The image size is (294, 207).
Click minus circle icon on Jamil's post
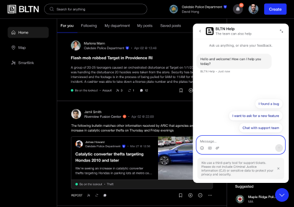pyautogui.click(x=200, y=195)
